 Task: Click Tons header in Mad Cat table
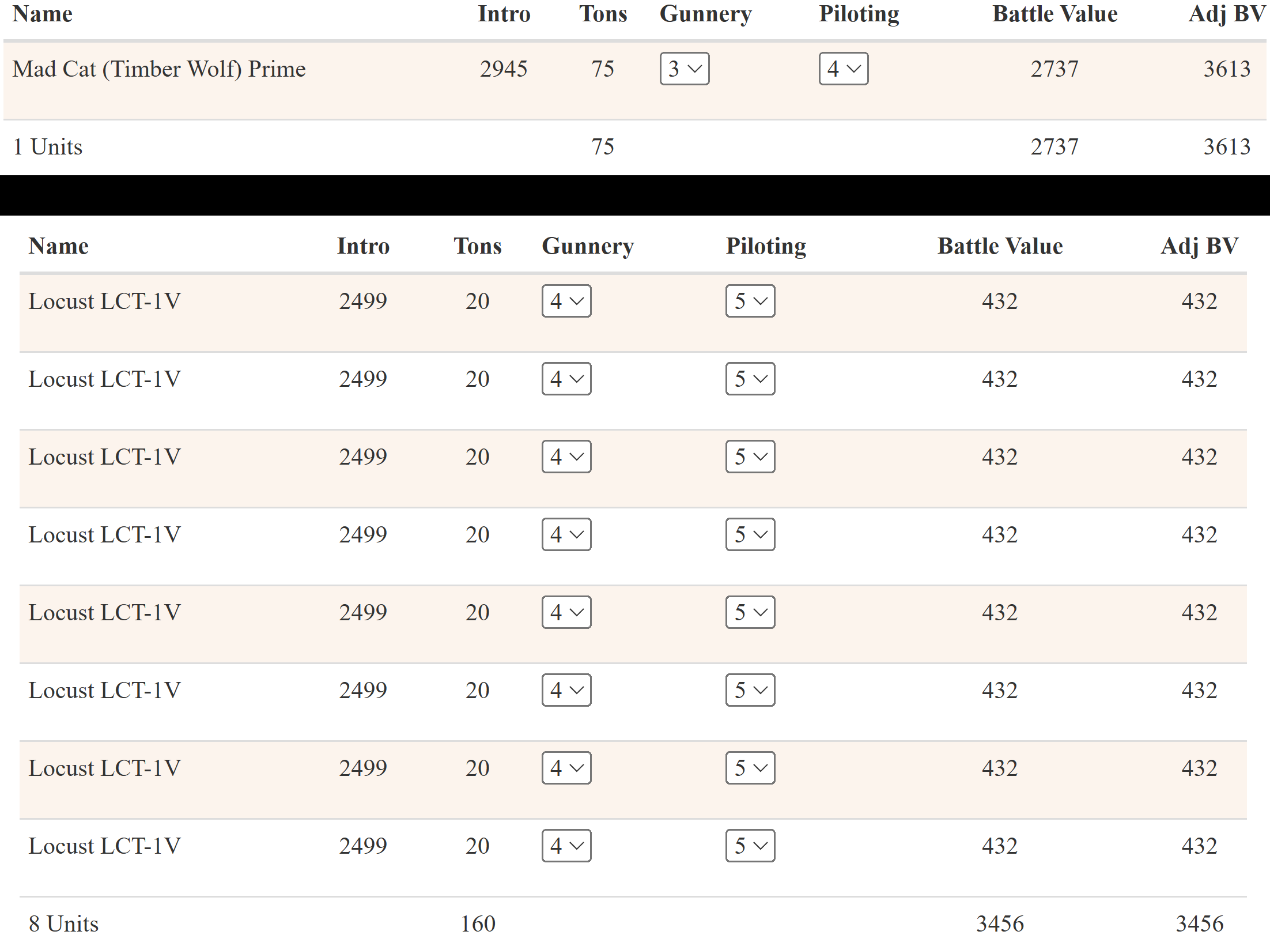pos(603,14)
